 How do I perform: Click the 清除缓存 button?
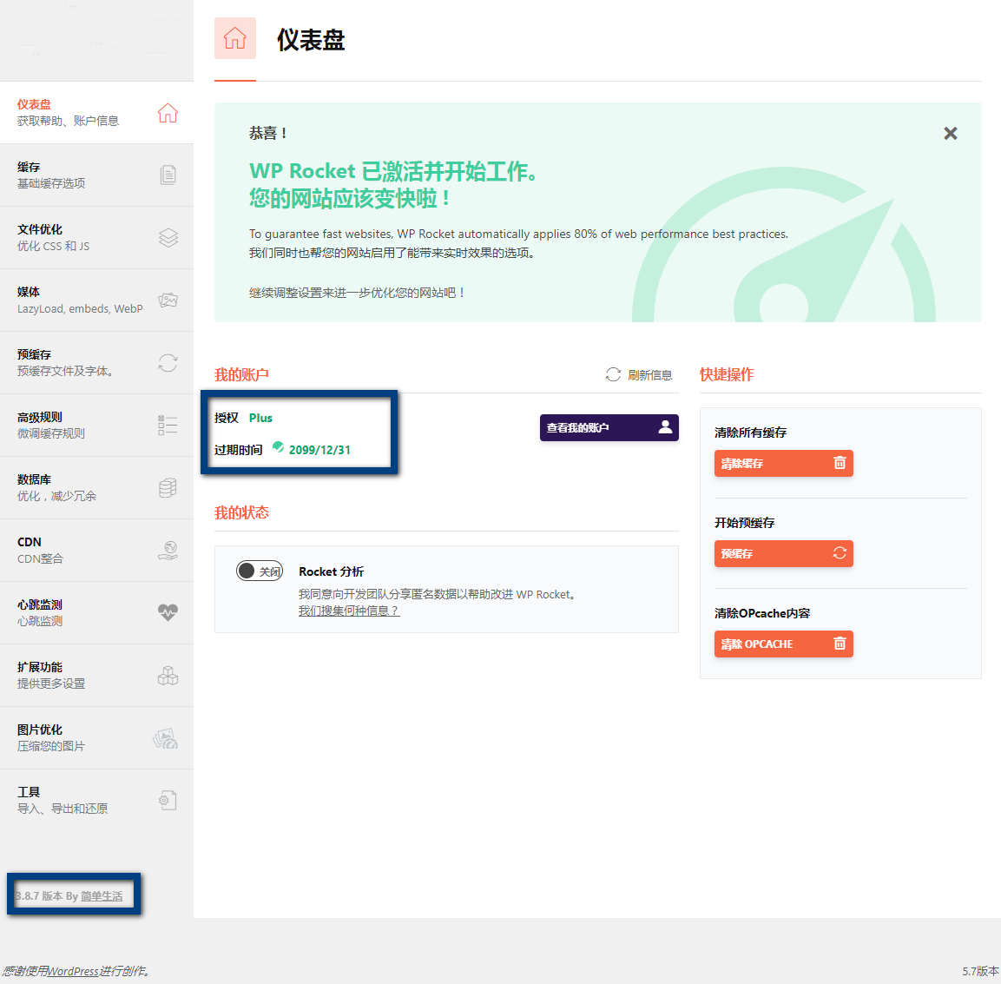[x=783, y=463]
